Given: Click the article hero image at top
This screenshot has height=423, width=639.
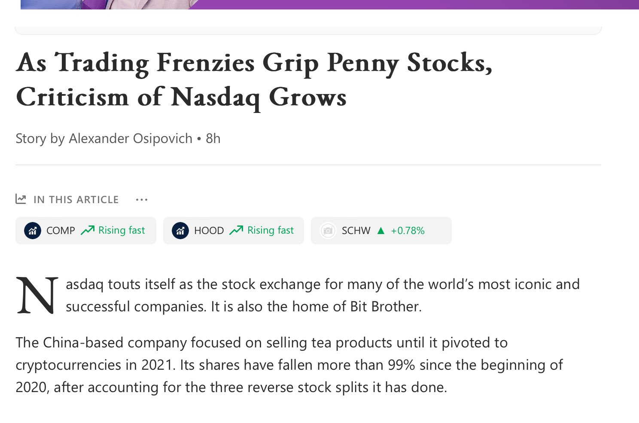Looking at the screenshot, I should [x=330, y=4].
